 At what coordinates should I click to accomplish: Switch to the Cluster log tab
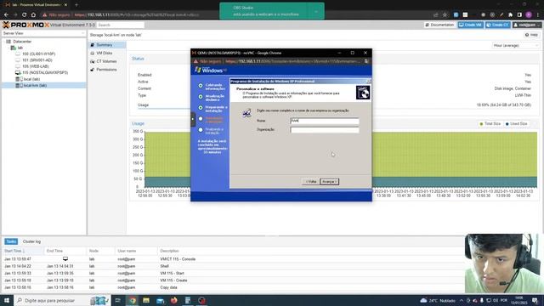pyautogui.click(x=31, y=241)
